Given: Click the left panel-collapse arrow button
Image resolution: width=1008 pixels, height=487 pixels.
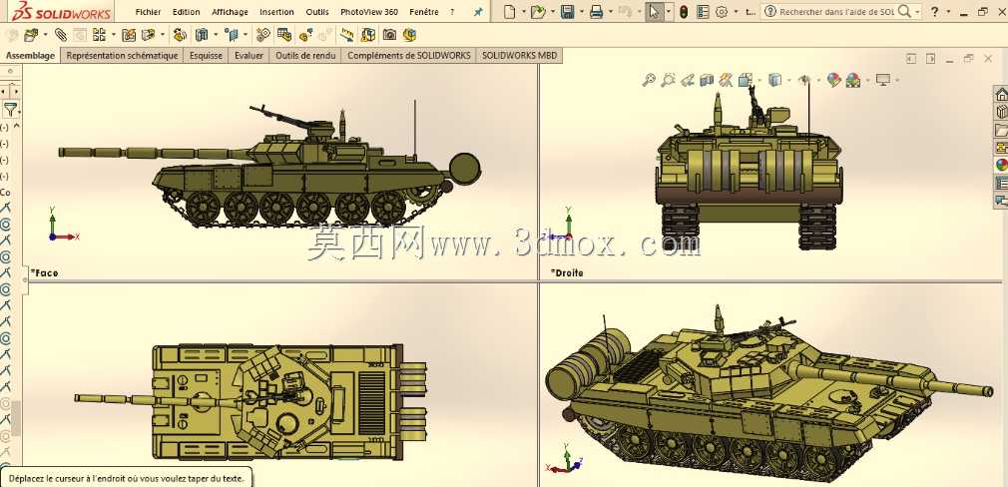Looking at the screenshot, I should pos(911,59).
